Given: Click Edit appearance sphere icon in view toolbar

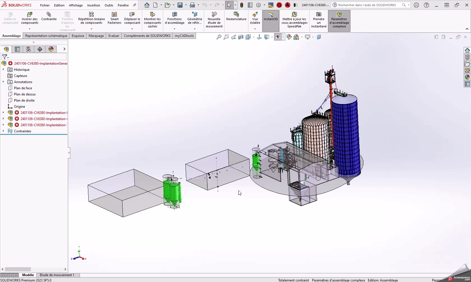Looking at the screenshot, I should [289, 37].
